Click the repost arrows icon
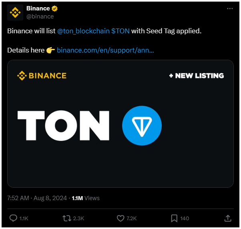The image size is (241, 229). click(67, 218)
